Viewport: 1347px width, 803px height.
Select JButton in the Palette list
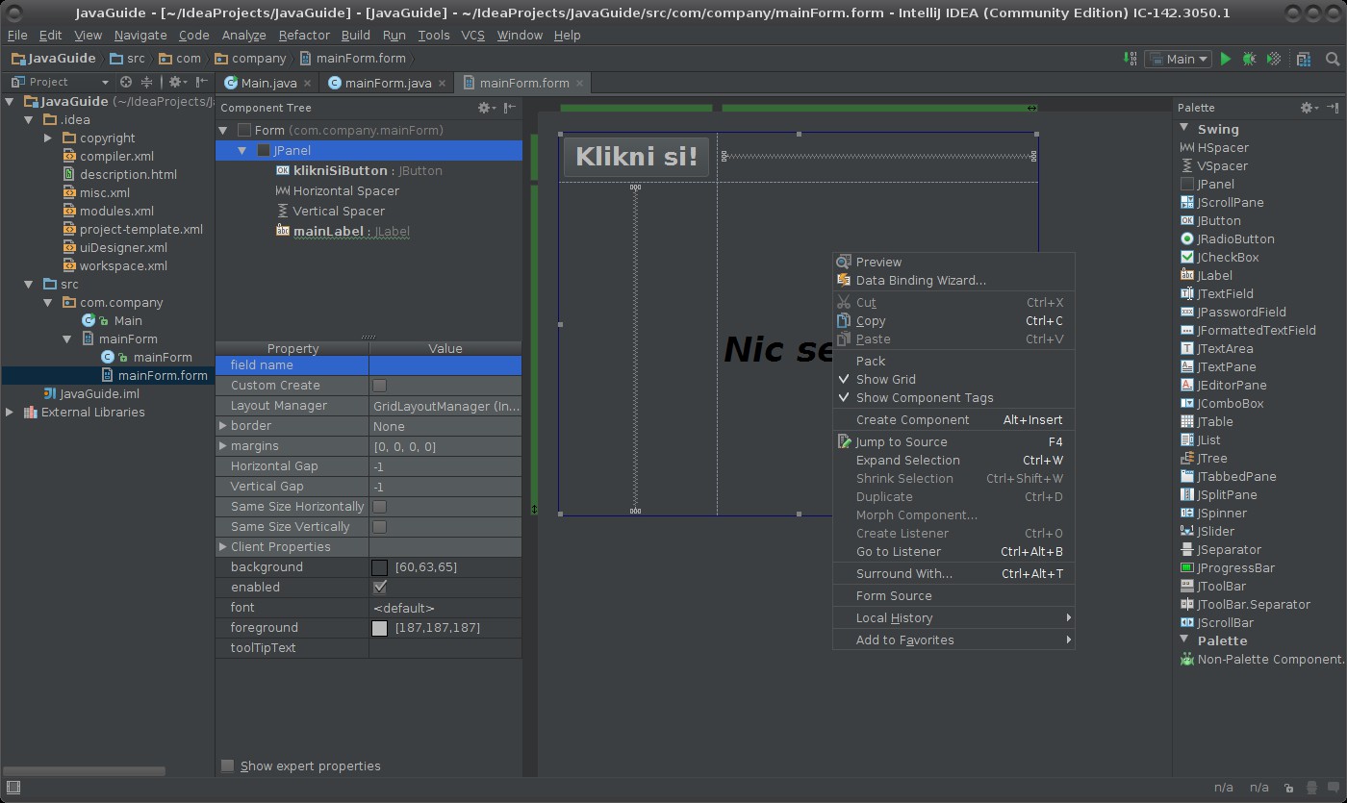[1218, 221]
